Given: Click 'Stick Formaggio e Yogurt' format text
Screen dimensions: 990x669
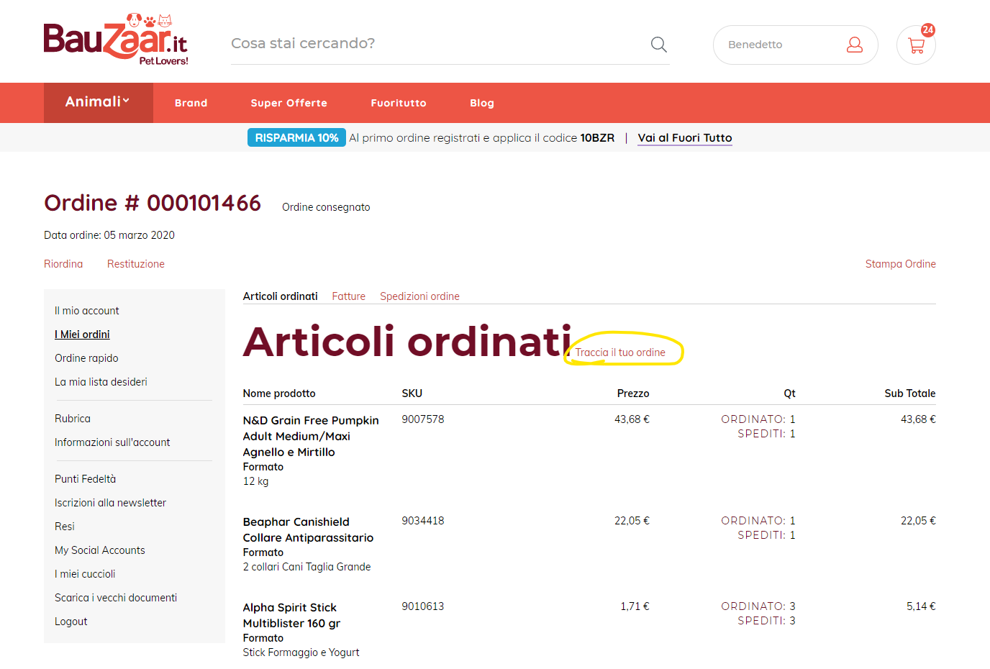Looking at the screenshot, I should click(x=301, y=652).
